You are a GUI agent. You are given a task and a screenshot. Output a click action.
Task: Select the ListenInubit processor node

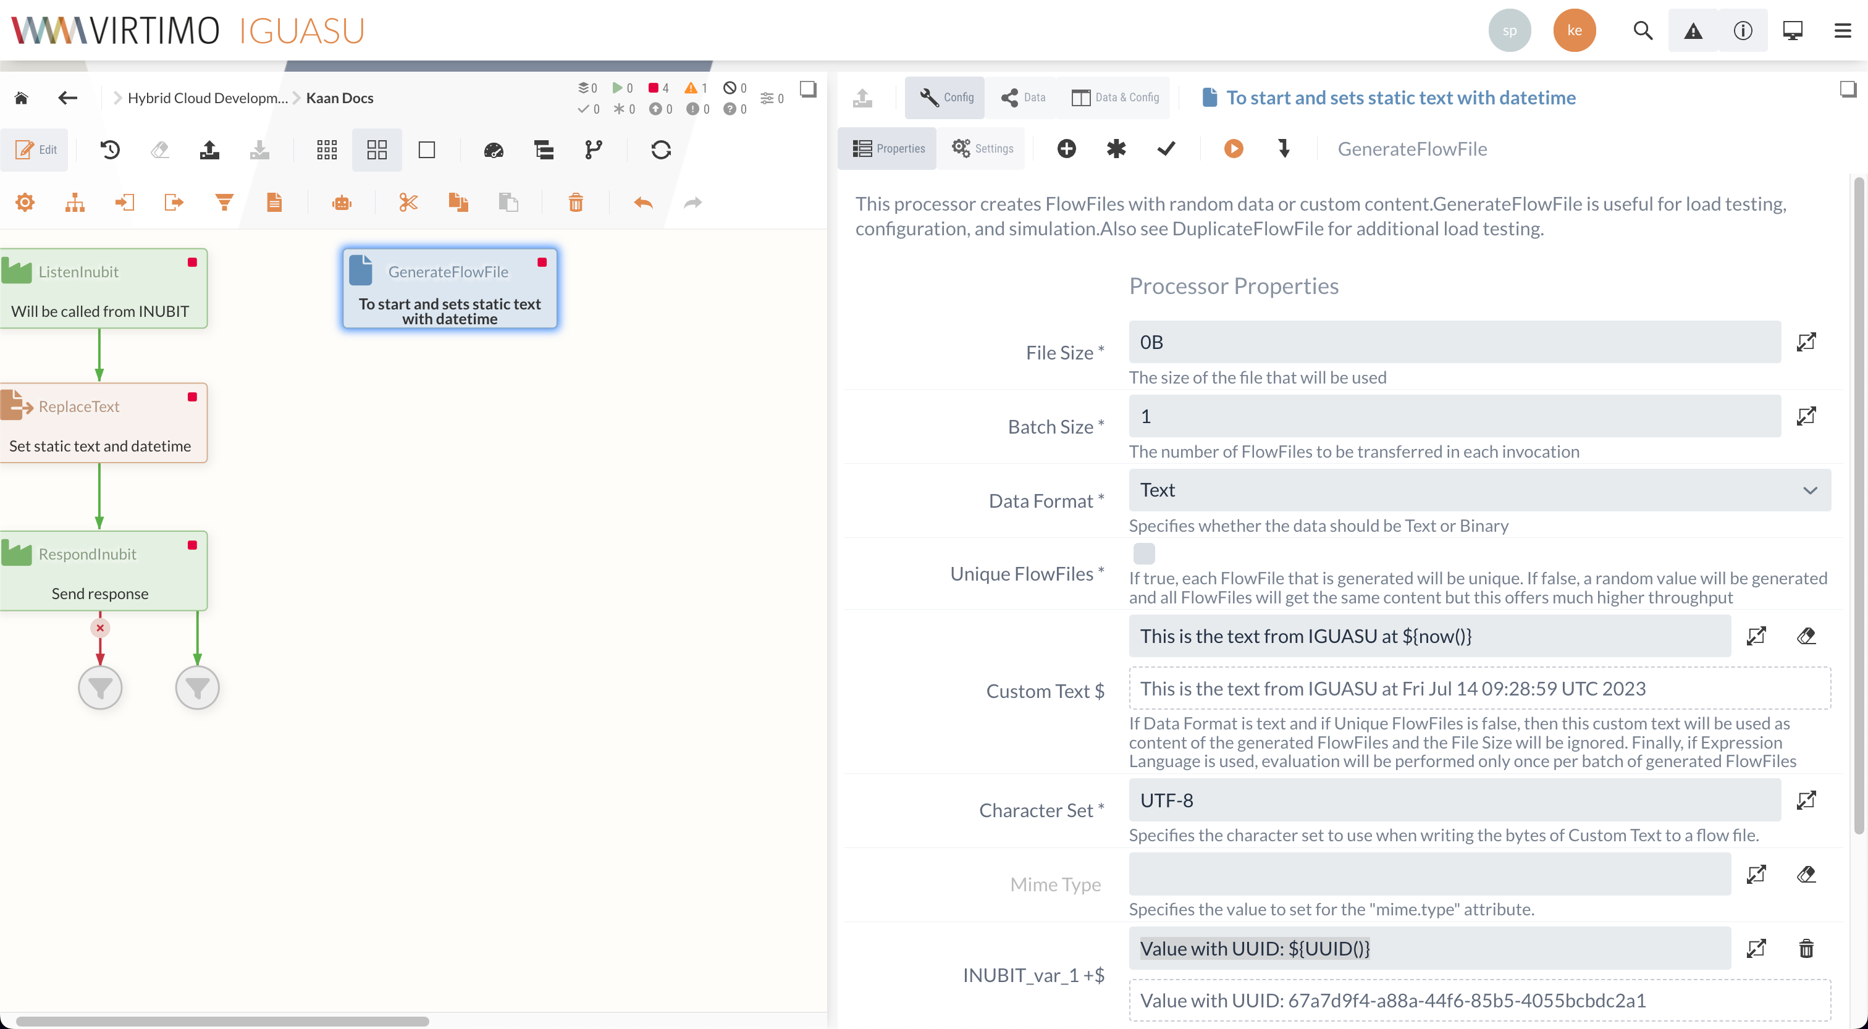pyautogui.click(x=104, y=288)
